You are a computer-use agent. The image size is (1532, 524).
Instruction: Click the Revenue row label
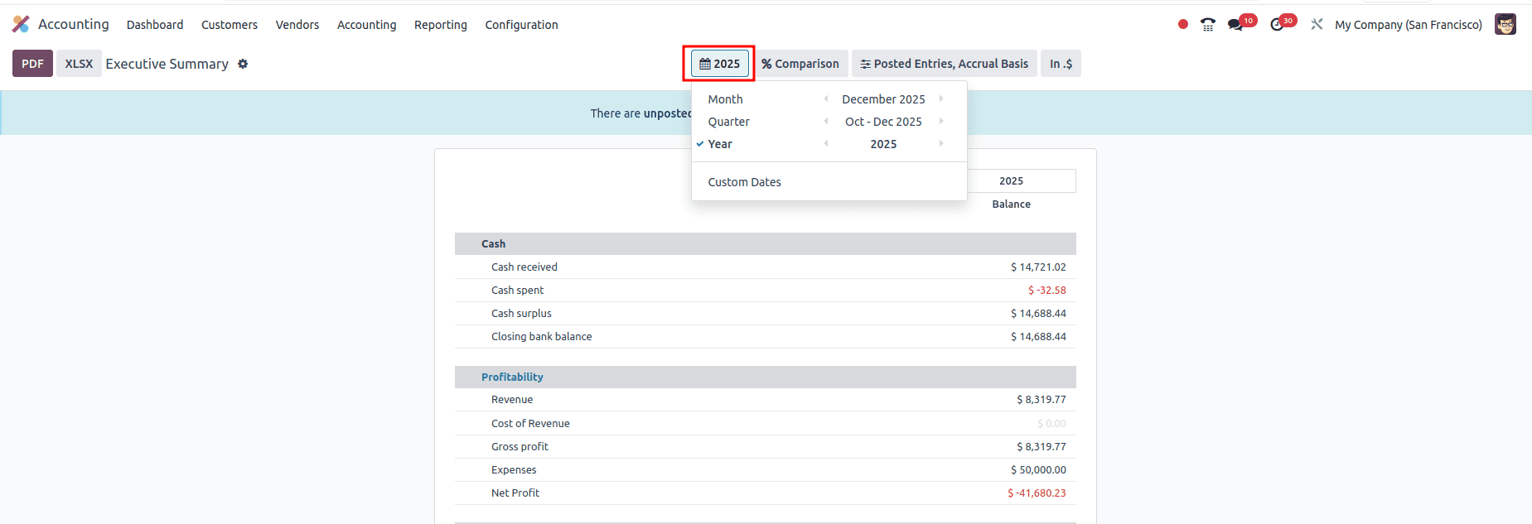tap(511, 399)
